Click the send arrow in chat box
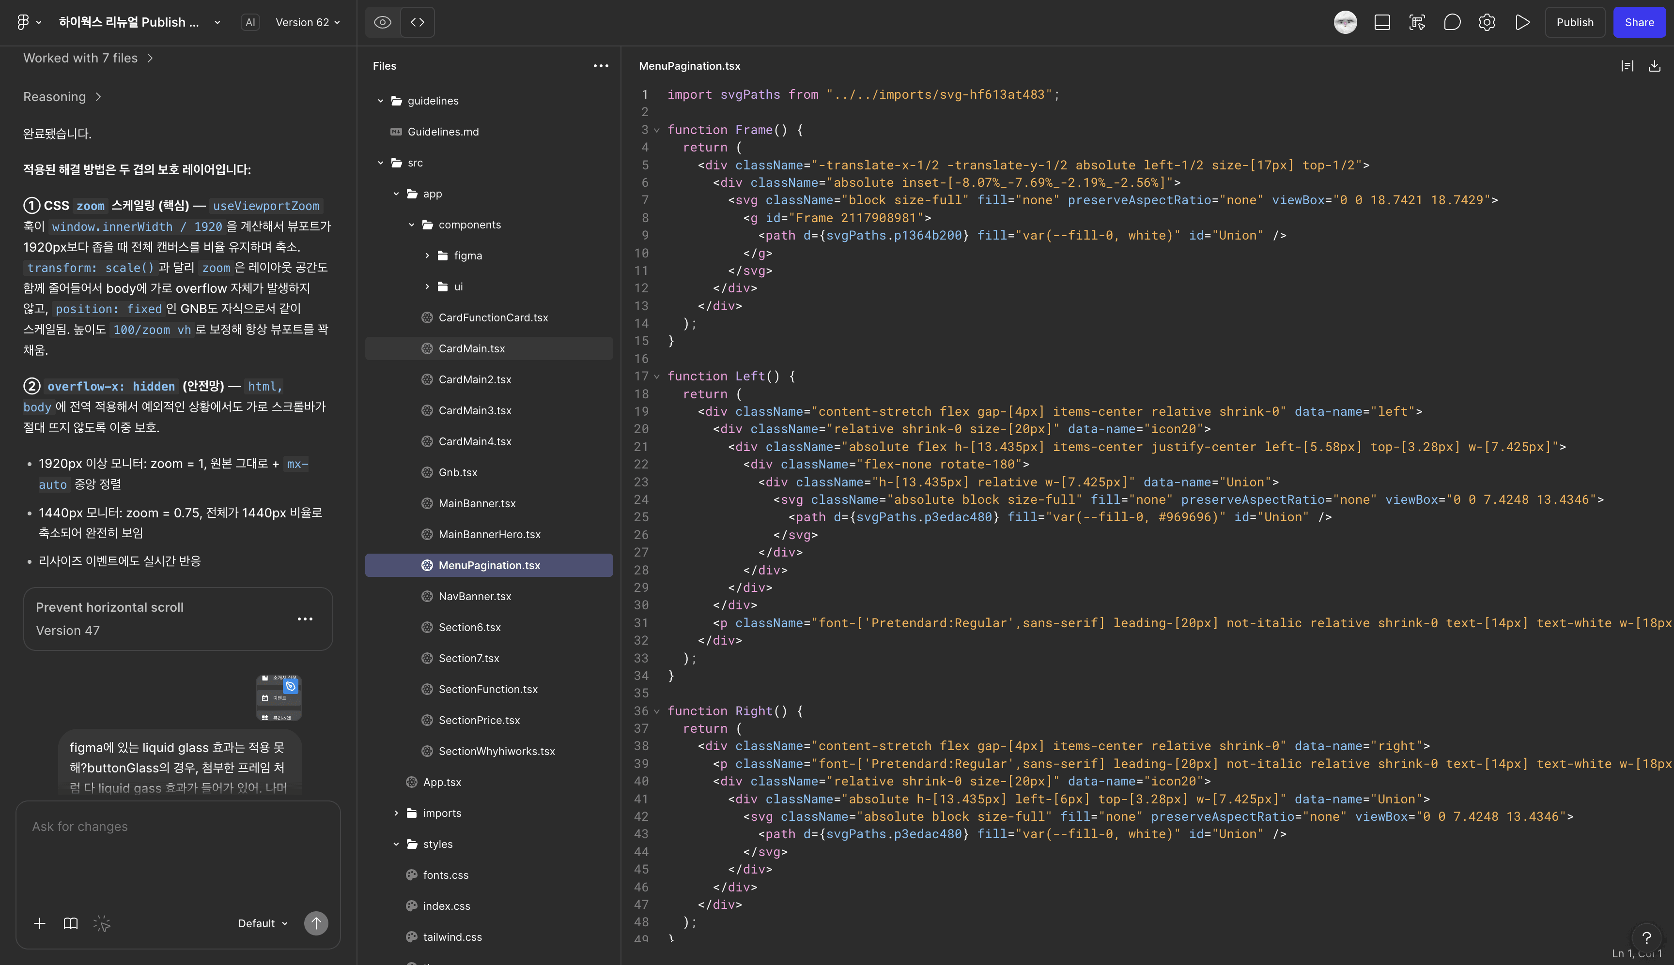 [x=316, y=922]
